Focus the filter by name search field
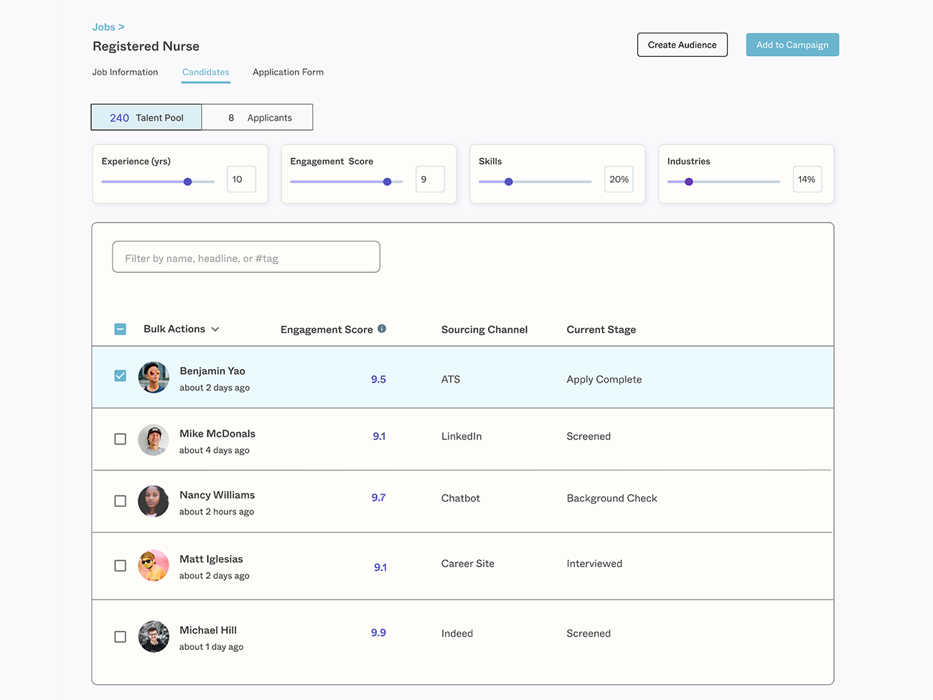 (246, 258)
